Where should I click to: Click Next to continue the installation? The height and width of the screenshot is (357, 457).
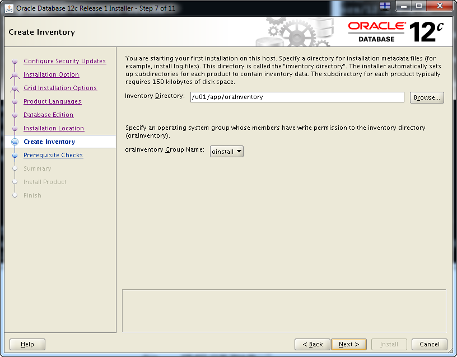[348, 344]
